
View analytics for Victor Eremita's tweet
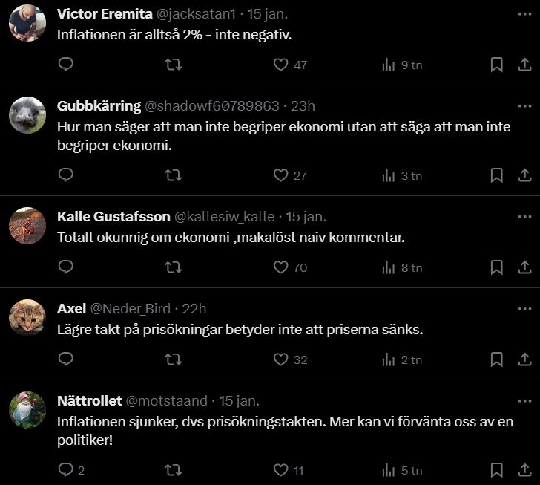(x=389, y=65)
